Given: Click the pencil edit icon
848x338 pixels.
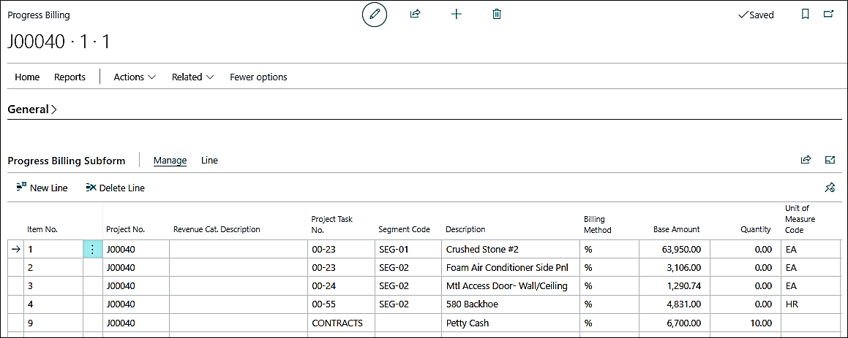Looking at the screenshot, I should pos(375,15).
